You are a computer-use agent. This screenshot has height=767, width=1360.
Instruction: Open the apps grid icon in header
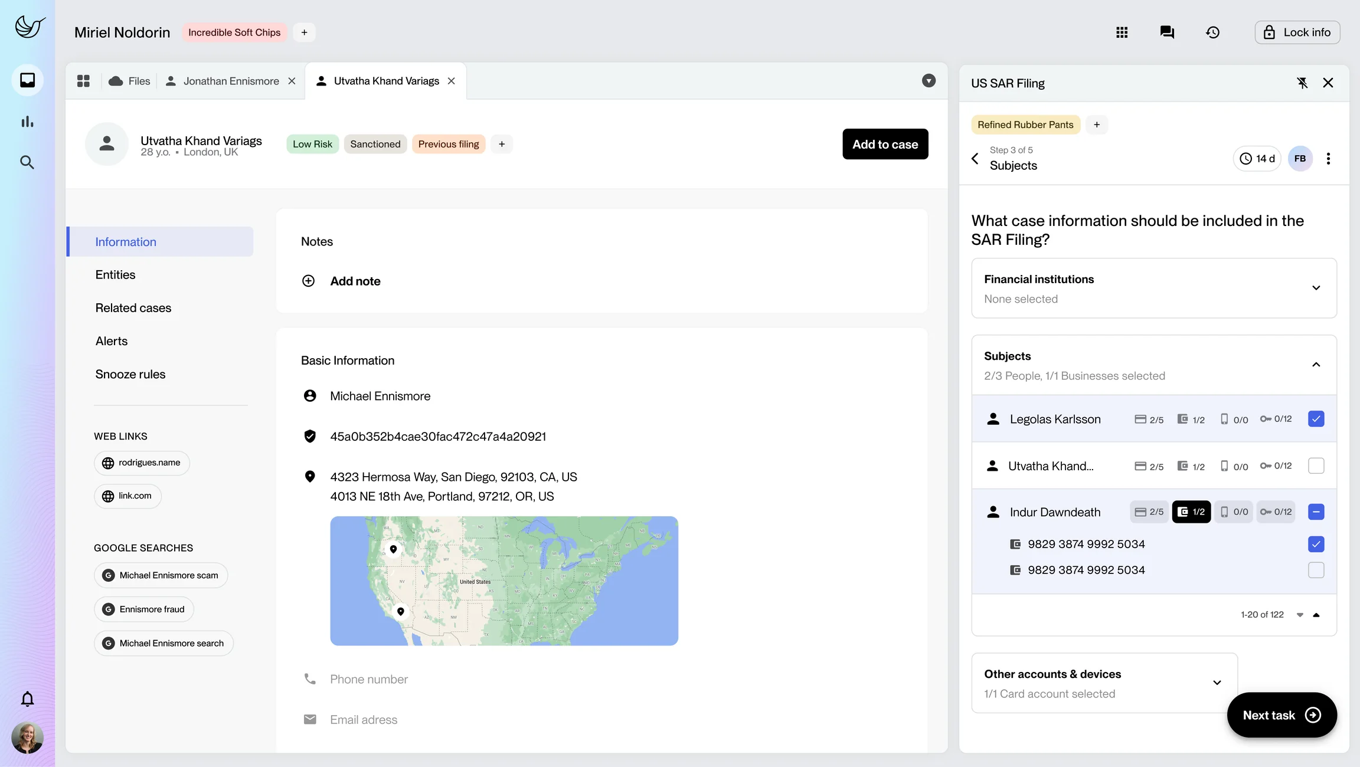coord(1122,32)
